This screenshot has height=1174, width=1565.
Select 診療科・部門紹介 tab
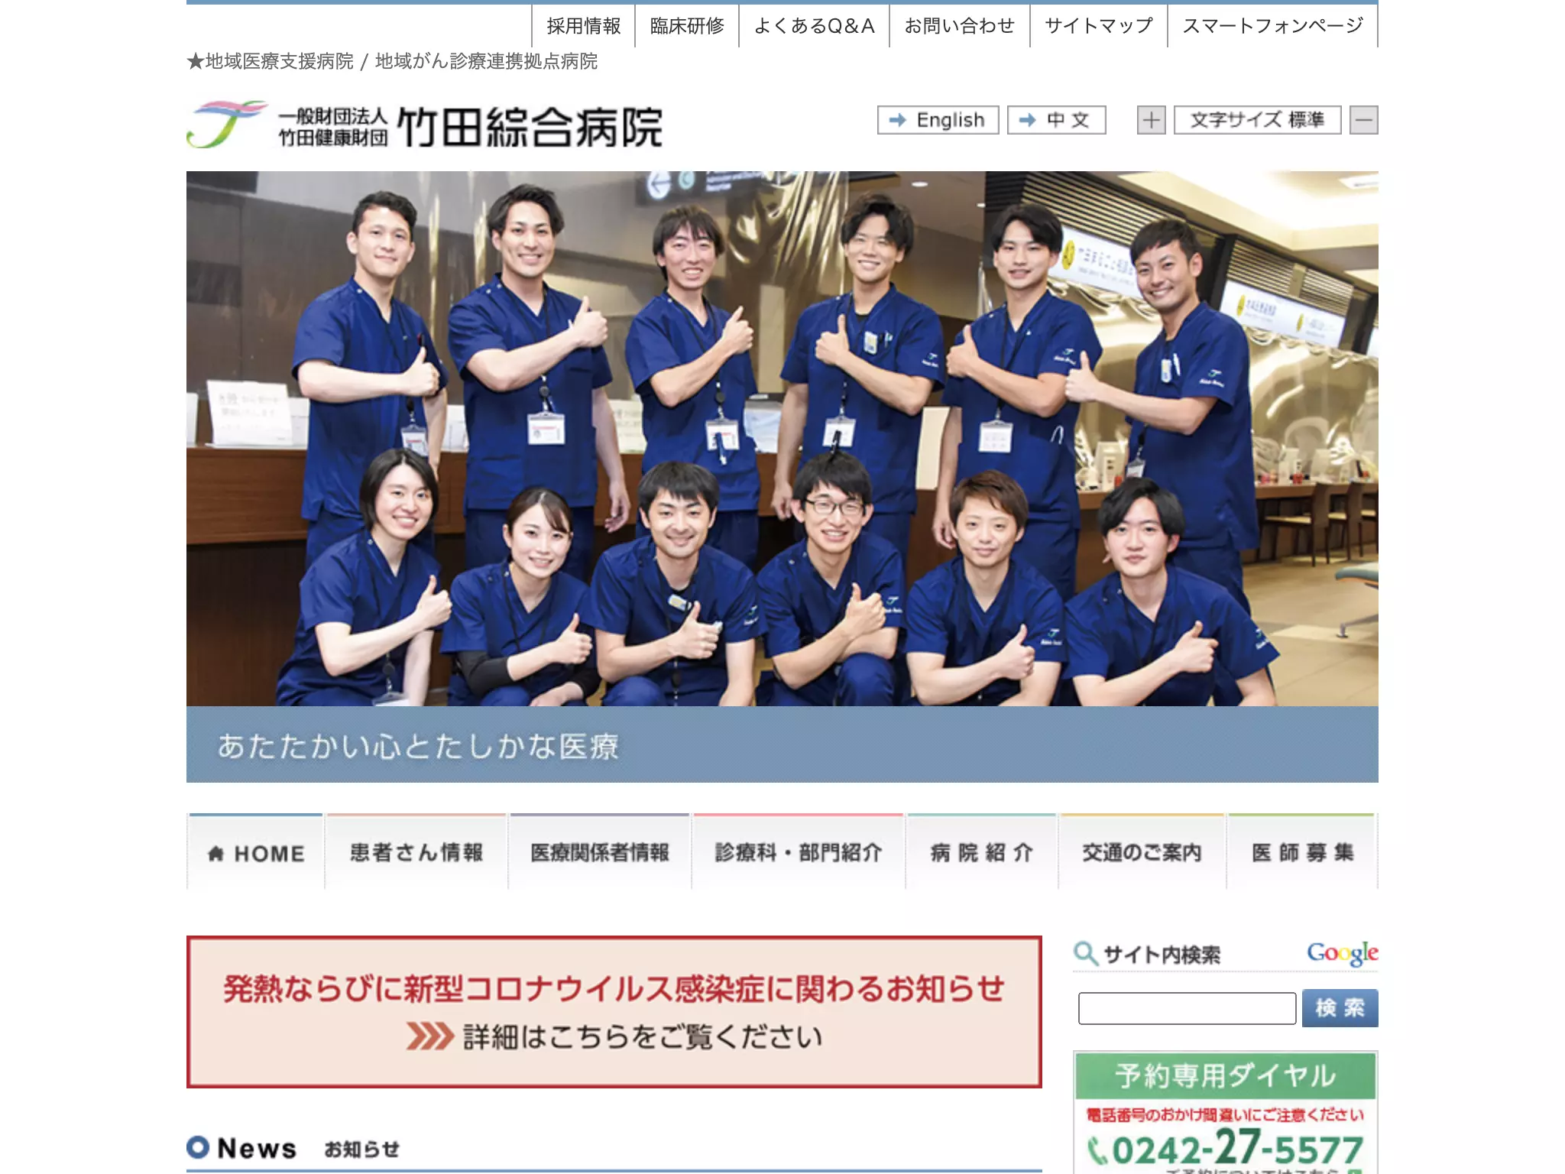pos(799,851)
